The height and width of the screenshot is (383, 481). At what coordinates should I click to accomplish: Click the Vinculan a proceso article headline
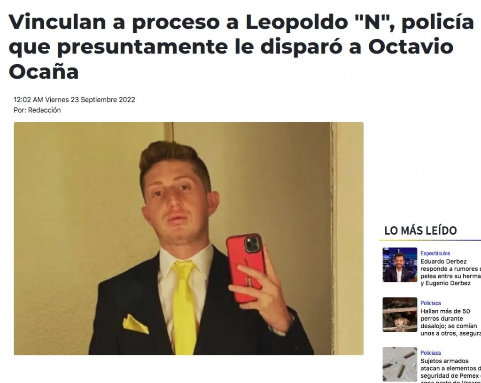(241, 46)
